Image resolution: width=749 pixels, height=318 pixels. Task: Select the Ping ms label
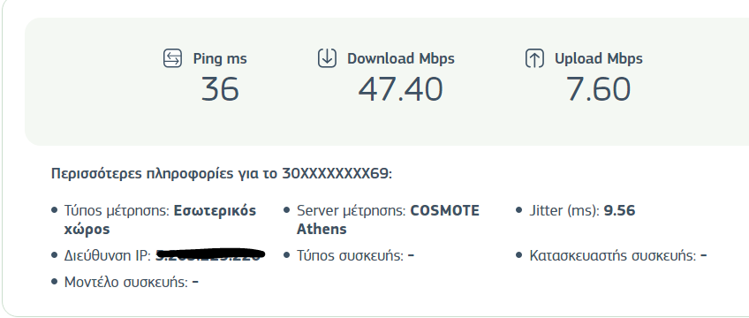[x=220, y=58]
